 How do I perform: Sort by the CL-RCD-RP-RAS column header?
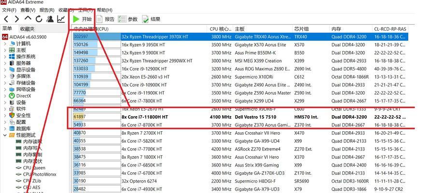(390, 29)
